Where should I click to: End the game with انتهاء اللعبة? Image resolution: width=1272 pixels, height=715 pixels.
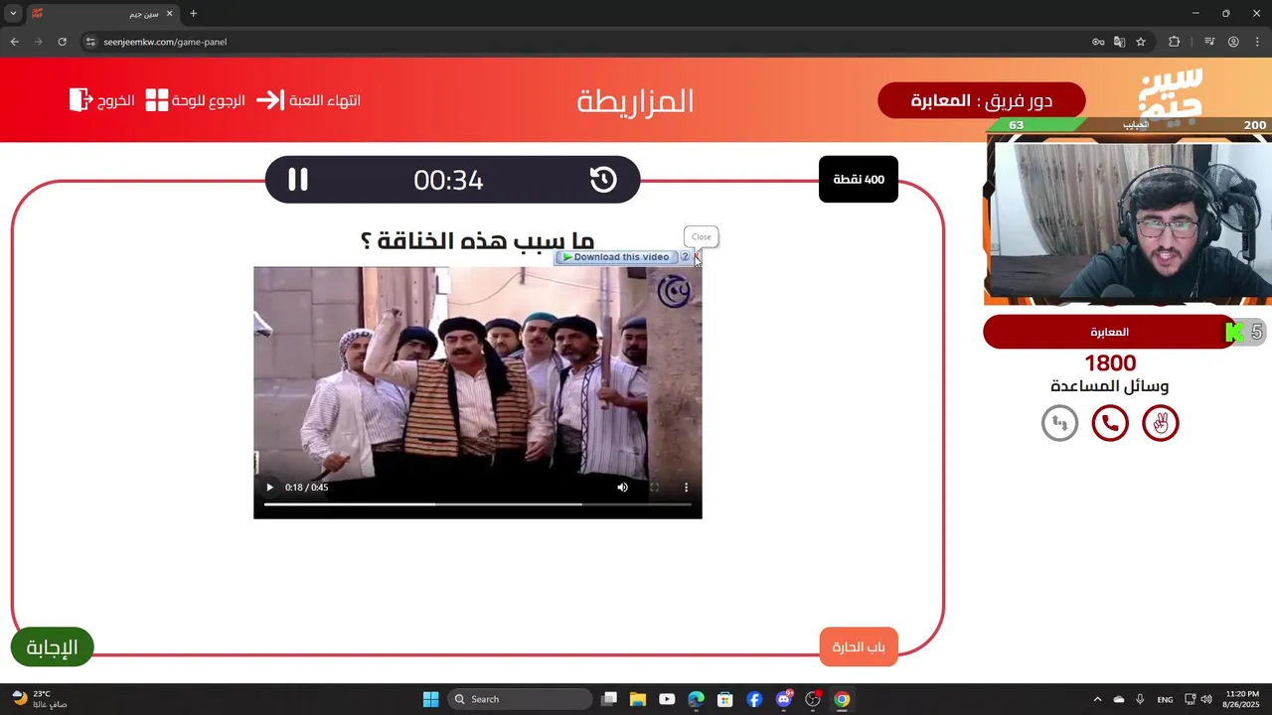[309, 100]
